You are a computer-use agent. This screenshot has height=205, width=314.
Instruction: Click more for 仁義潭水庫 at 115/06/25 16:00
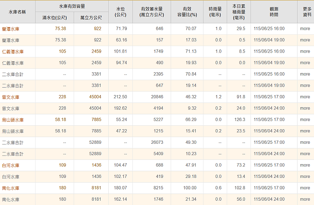305,51
